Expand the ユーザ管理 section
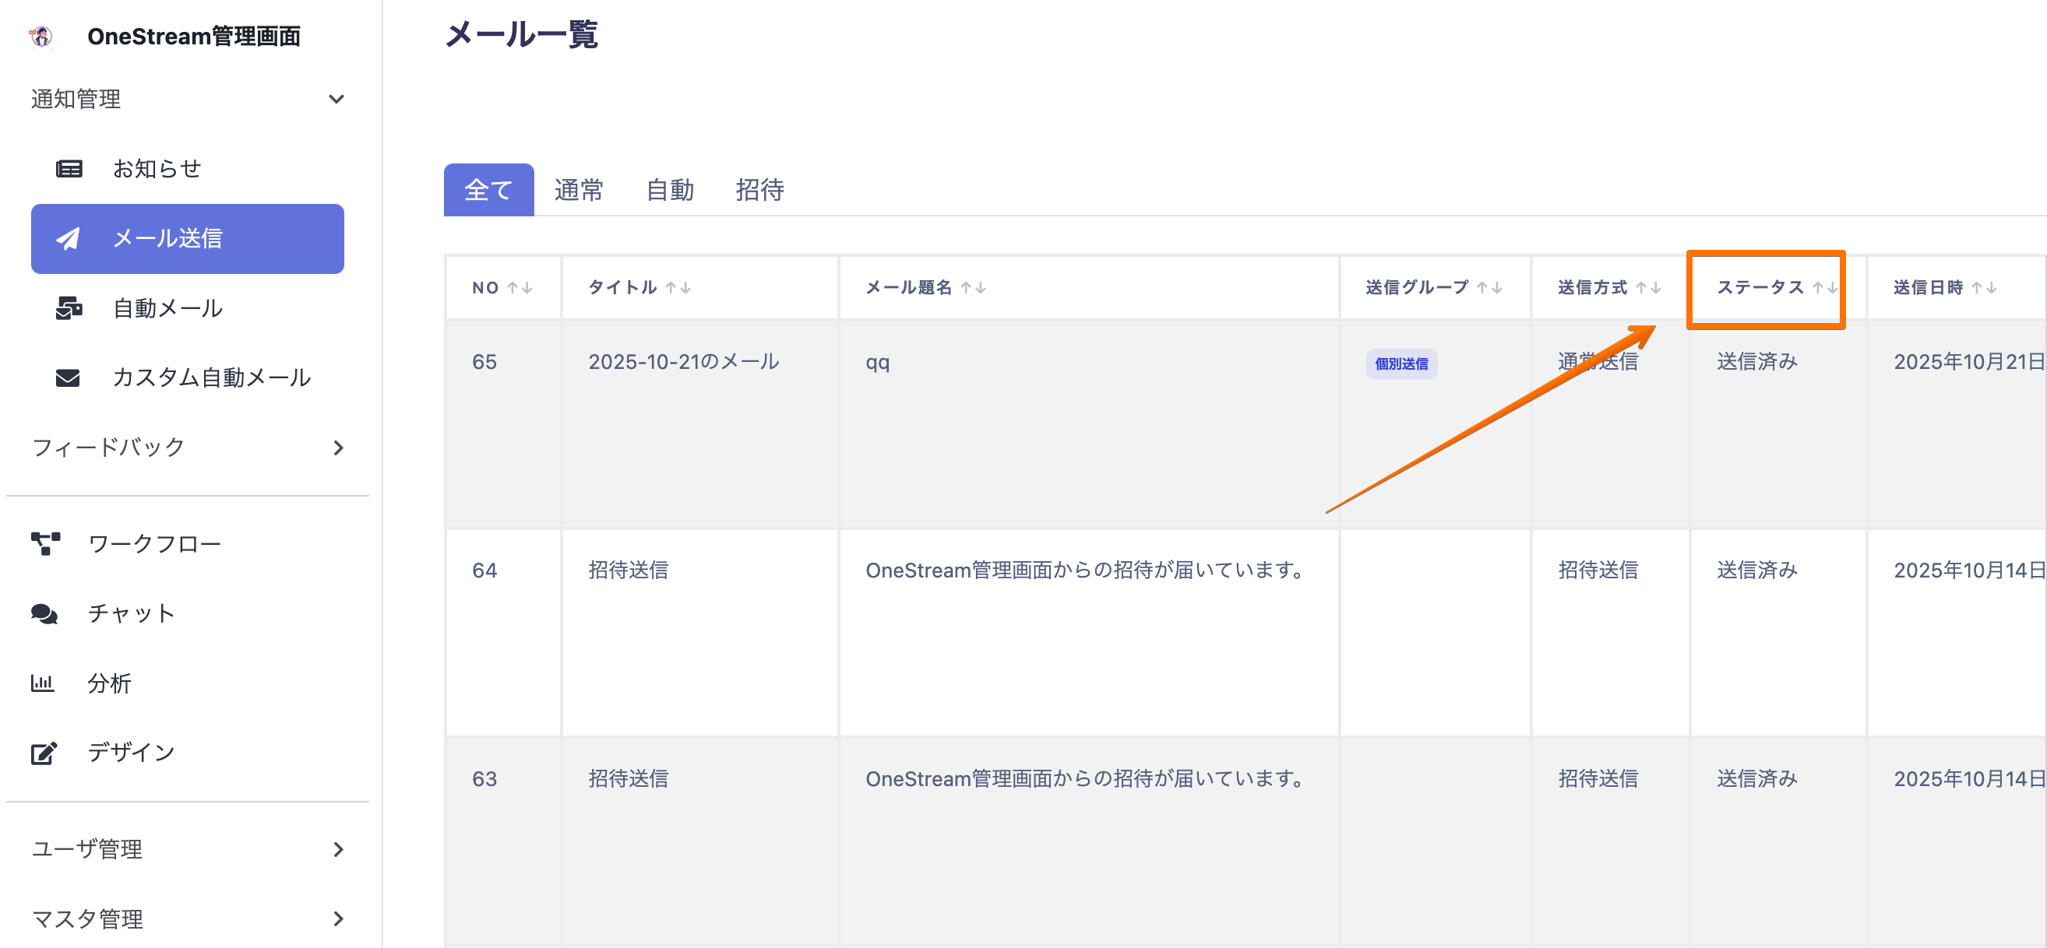Screen dimensions: 2047x948 pyautogui.click(x=338, y=850)
